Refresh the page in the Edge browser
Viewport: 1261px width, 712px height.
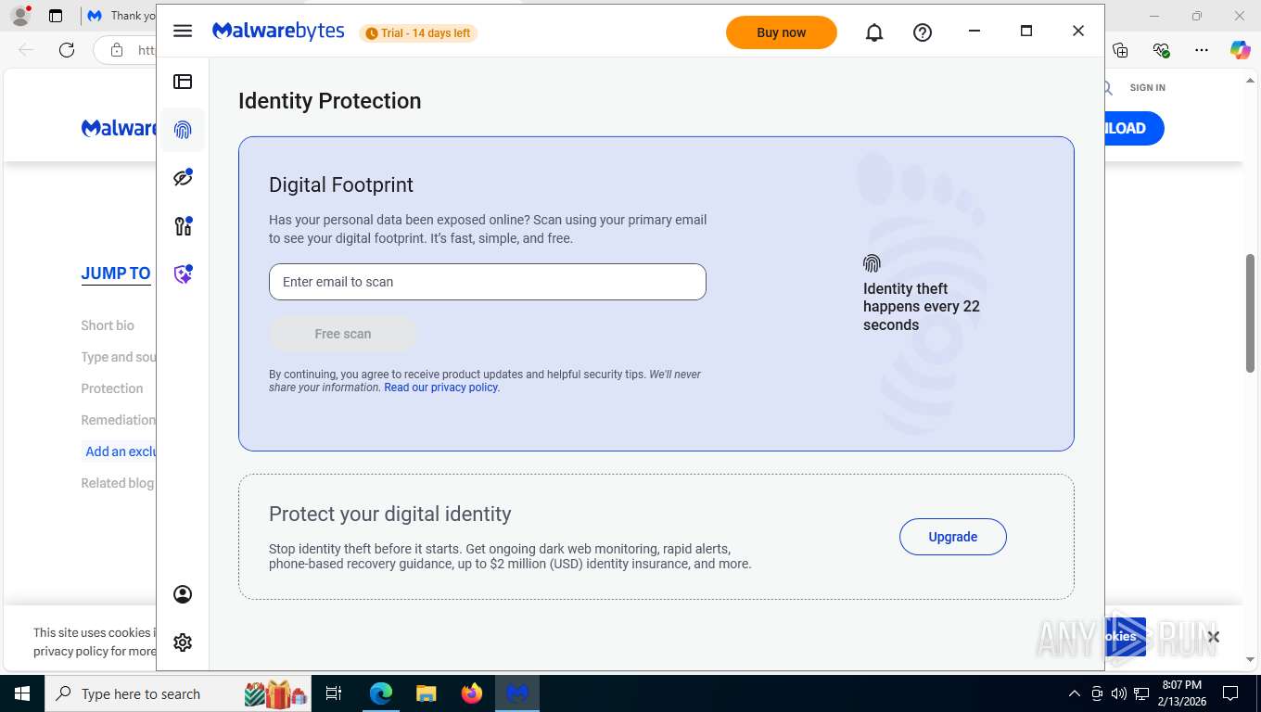(67, 50)
